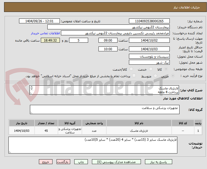This screenshot has height=169, width=207.
Task: Click the واحد شمارش column header
Action: 94,123
